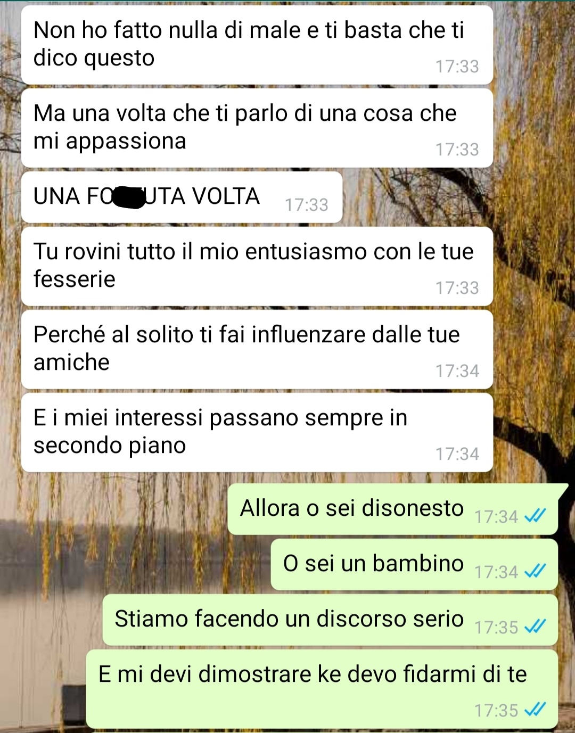This screenshot has height=733, width=575.
Task: Select the message 'Ma una volta che ti parlo'
Action: pos(257,128)
